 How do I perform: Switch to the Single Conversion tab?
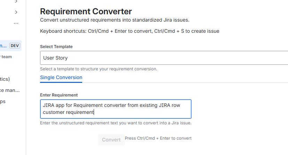(x=61, y=77)
